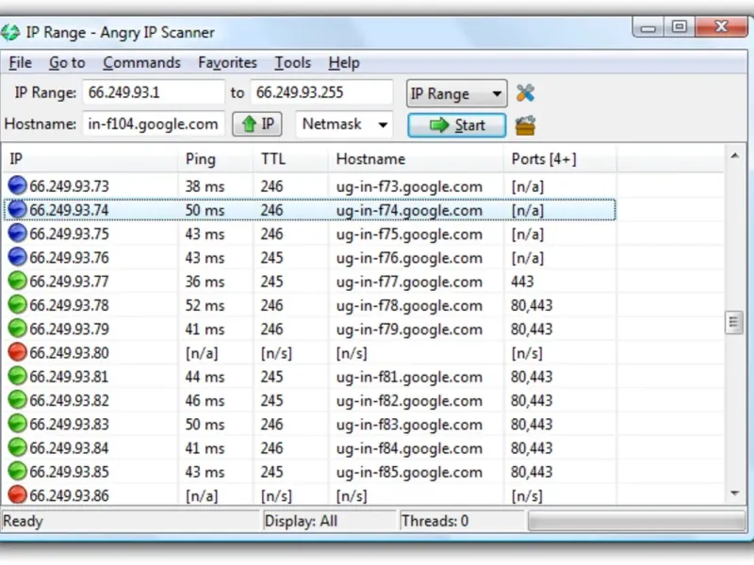Select green status icon for 66.249.93.77
The image size is (754, 565).
click(17, 281)
